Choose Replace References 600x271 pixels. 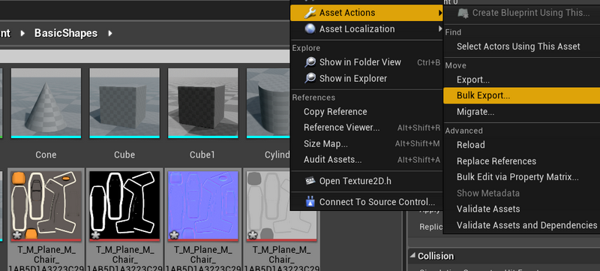pos(521,161)
